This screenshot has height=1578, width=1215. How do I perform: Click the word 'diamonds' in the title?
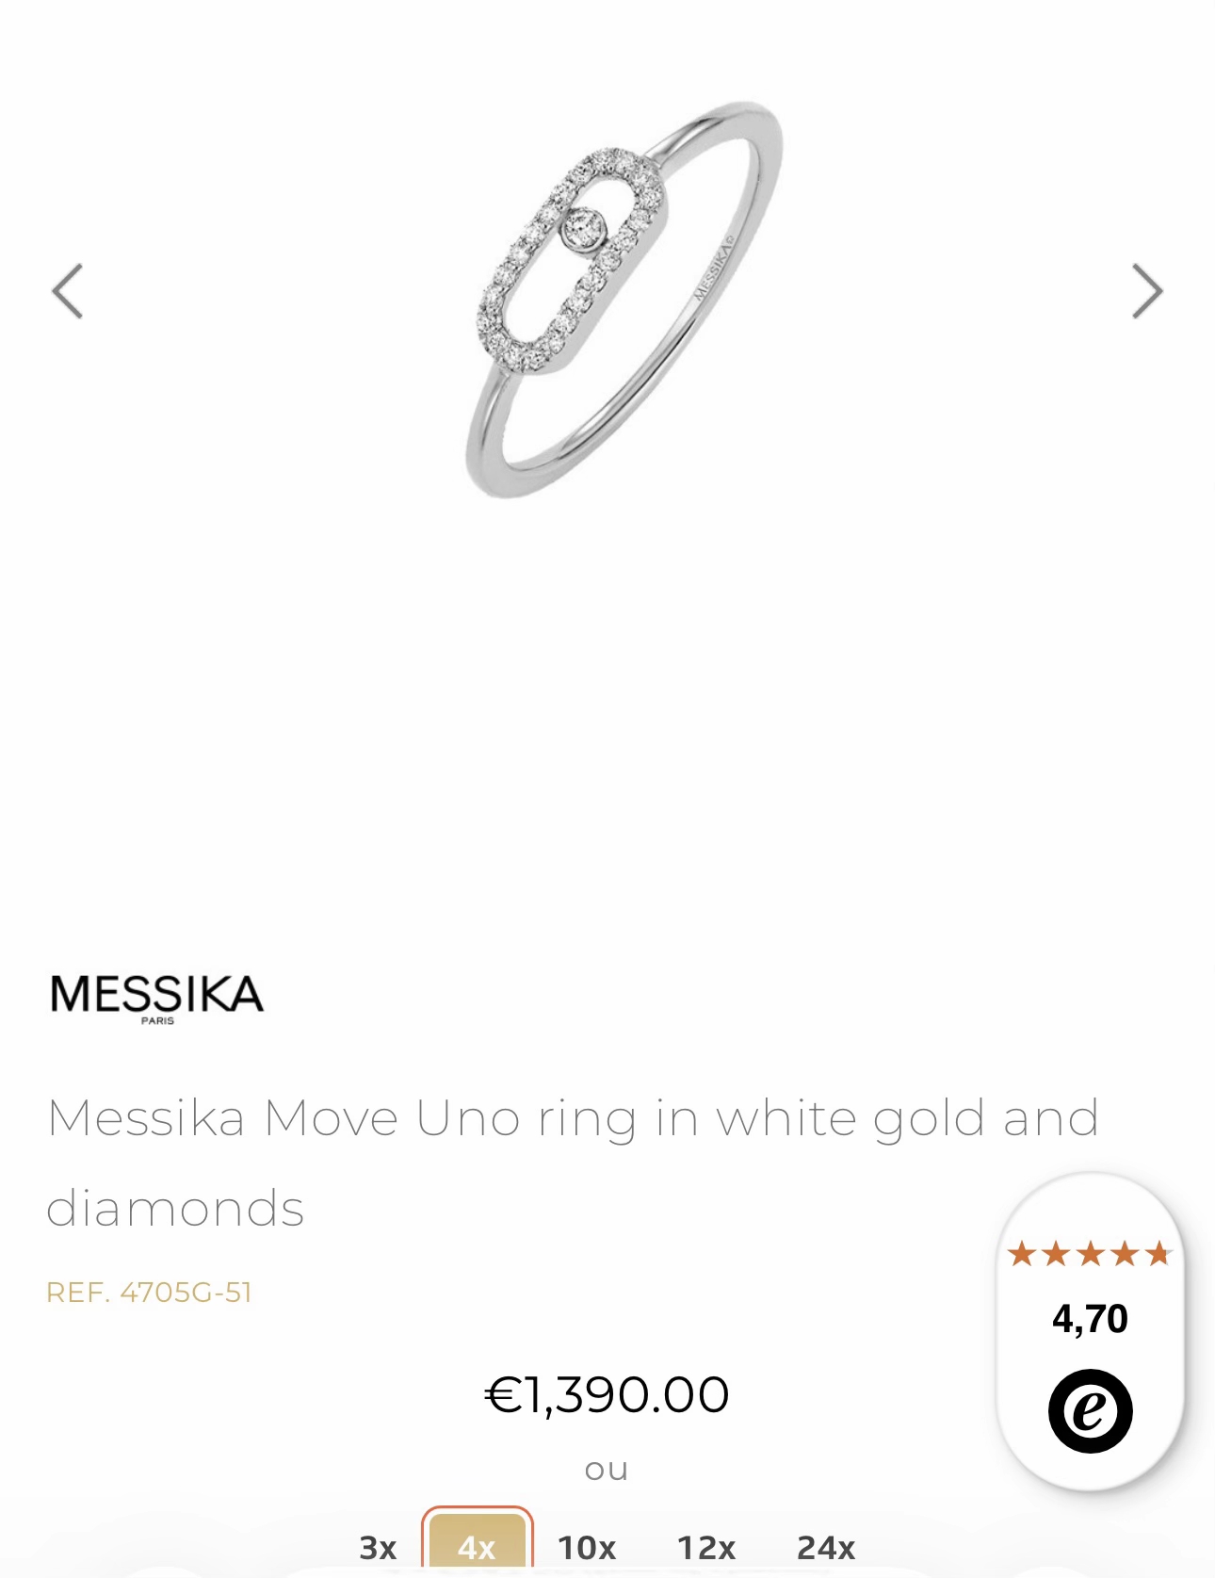pyautogui.click(x=175, y=1208)
